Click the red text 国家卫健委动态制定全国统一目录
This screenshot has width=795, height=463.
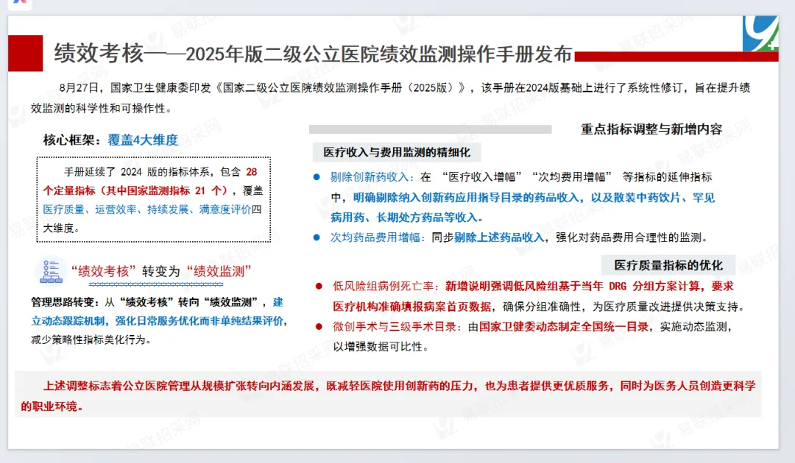pyautogui.click(x=564, y=327)
